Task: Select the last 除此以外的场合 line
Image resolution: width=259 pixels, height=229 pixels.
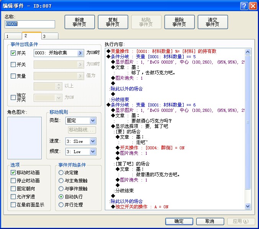Action: [127, 201]
